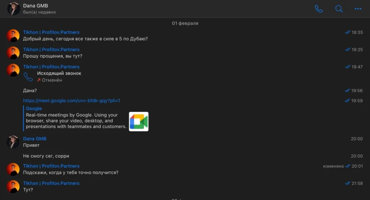This screenshot has height=200, width=370.
Task: Click Dana GMB avatar beside "Привет"
Action: [13, 142]
